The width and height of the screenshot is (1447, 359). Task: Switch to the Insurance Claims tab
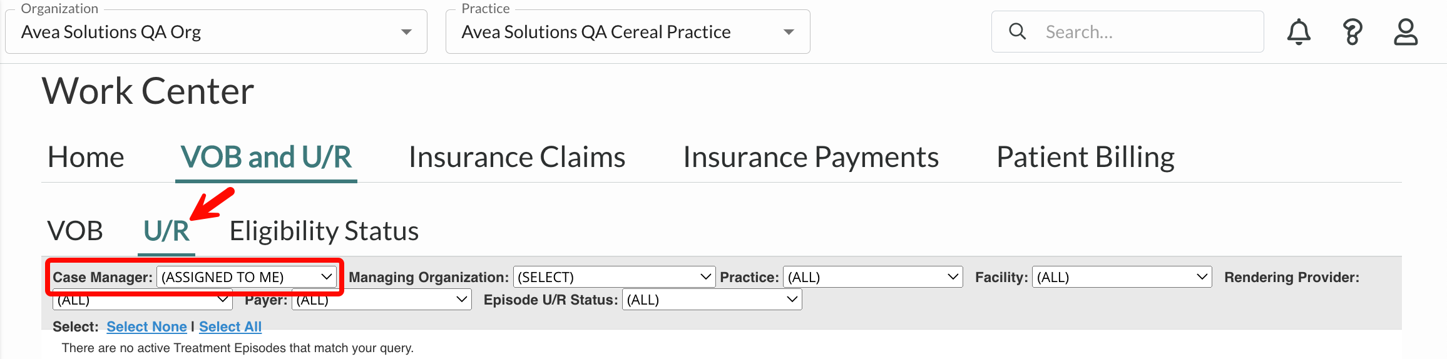(517, 157)
